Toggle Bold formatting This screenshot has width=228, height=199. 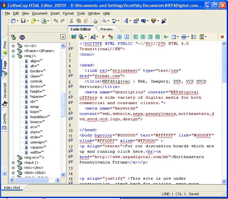coord(119,37)
